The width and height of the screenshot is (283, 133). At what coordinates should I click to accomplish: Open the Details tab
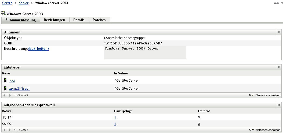79,20
